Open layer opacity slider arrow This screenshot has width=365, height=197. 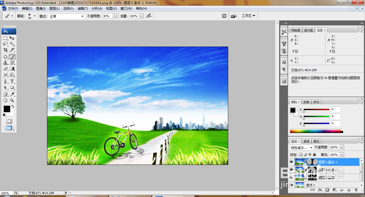point(341,147)
